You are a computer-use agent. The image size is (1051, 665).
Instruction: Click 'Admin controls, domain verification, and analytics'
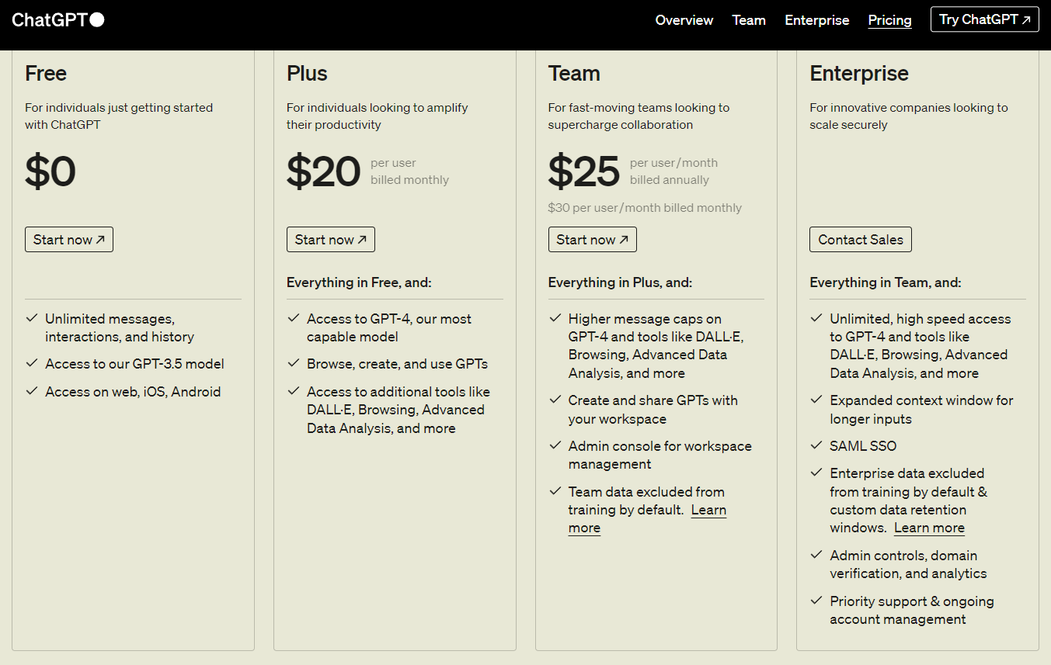[908, 564]
